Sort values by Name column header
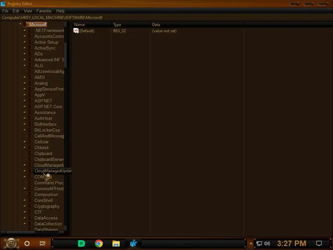Viewport: 333px width, 250px height. tap(91, 25)
